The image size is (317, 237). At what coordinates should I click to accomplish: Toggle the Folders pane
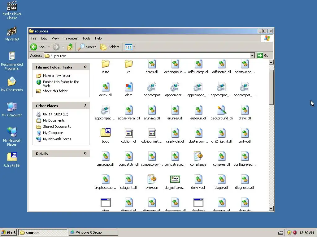point(110,47)
